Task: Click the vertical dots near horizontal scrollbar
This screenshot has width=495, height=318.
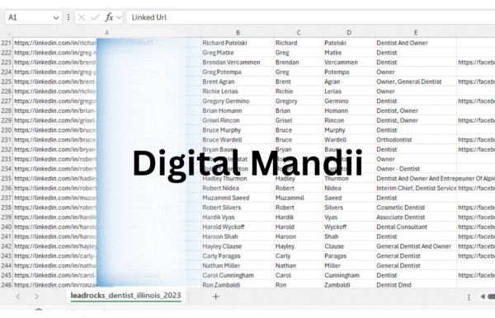Action: 469,297
